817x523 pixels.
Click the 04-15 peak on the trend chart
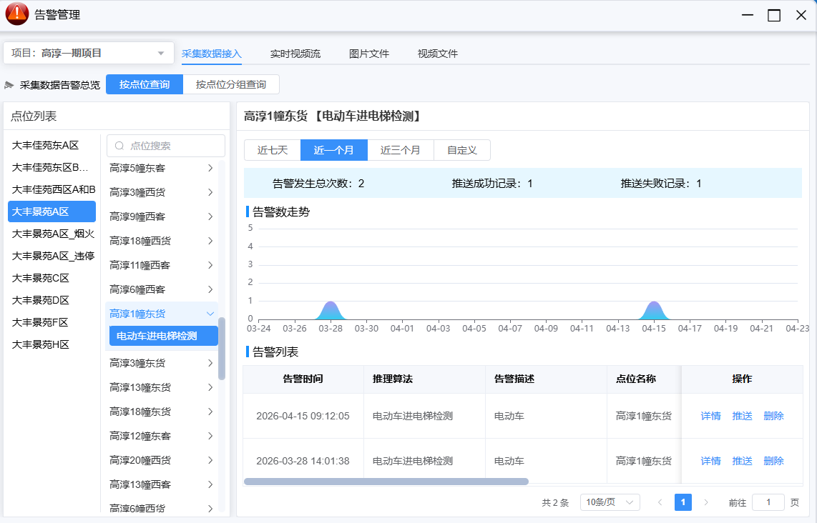(x=653, y=309)
